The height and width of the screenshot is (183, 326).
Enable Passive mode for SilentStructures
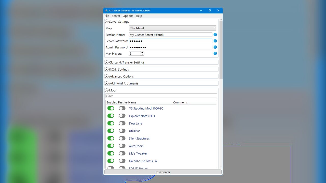[122, 139]
